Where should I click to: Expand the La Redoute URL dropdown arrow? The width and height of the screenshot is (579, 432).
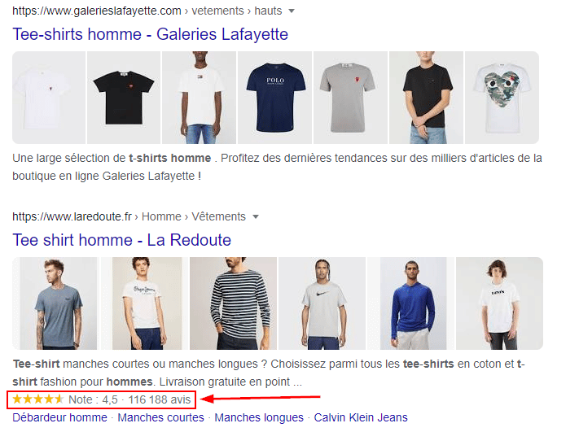255,217
